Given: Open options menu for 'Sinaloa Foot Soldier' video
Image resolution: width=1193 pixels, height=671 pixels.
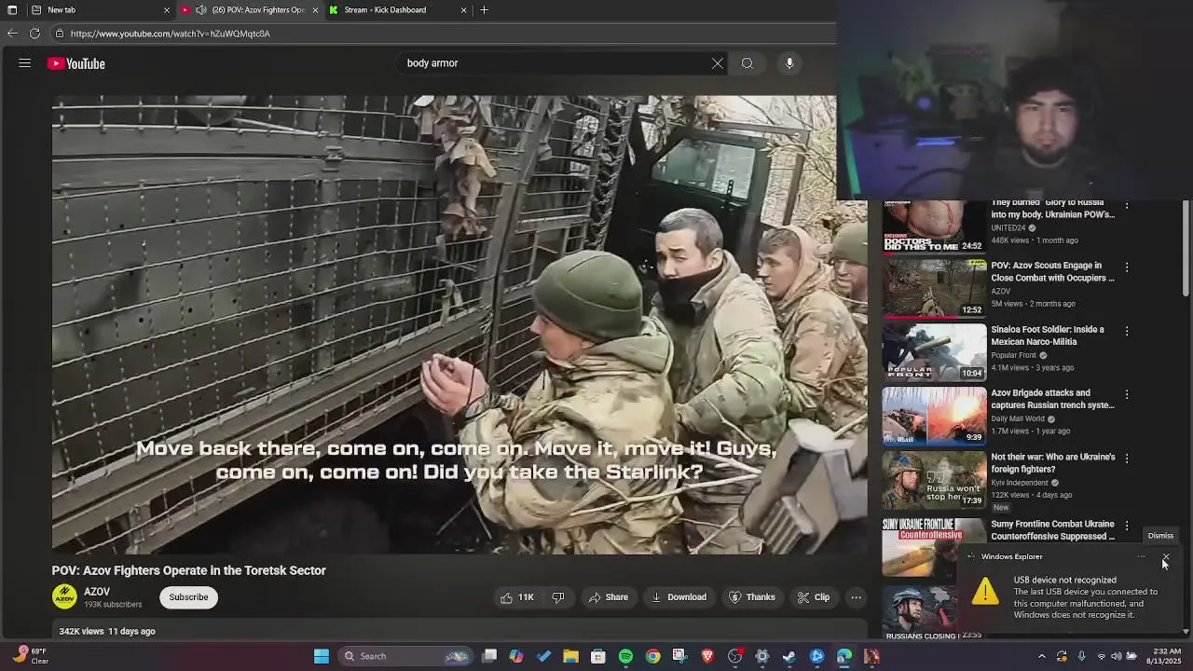Looking at the screenshot, I should tap(1127, 331).
